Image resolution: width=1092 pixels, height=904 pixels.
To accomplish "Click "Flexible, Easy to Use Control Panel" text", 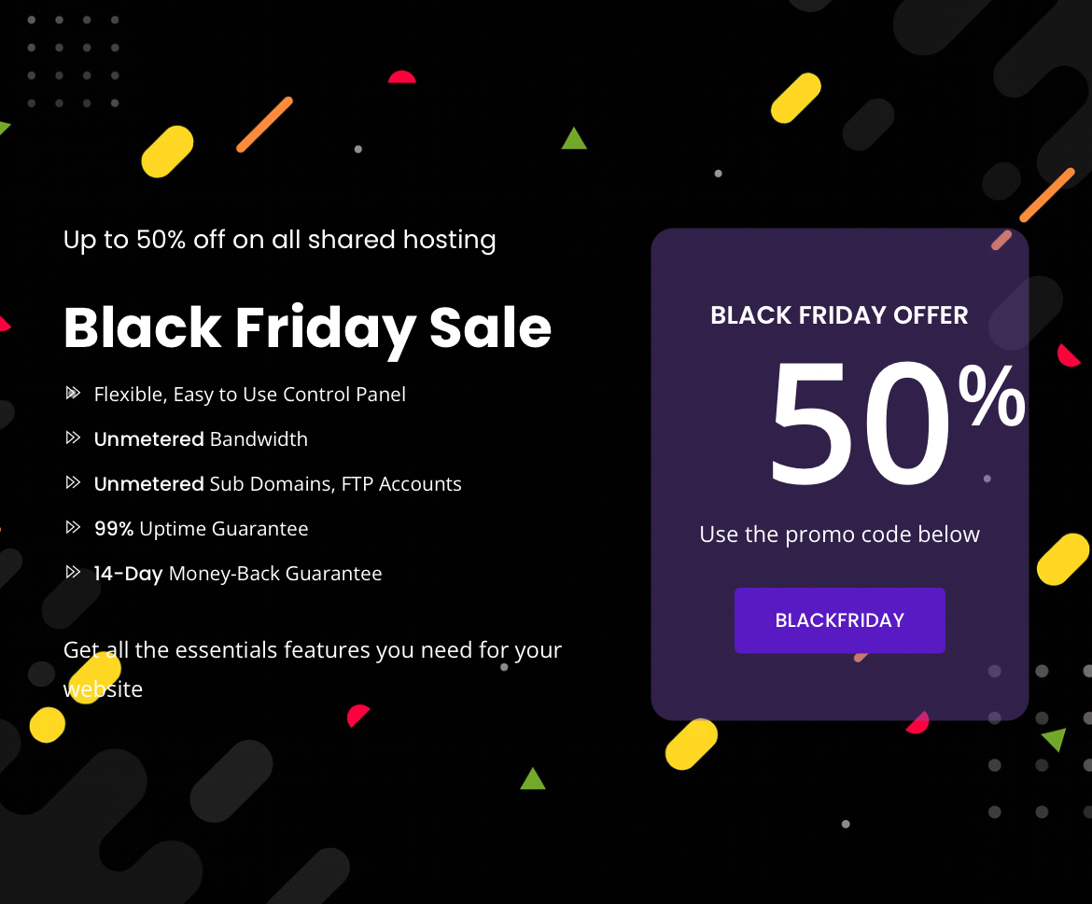I will coord(249,394).
